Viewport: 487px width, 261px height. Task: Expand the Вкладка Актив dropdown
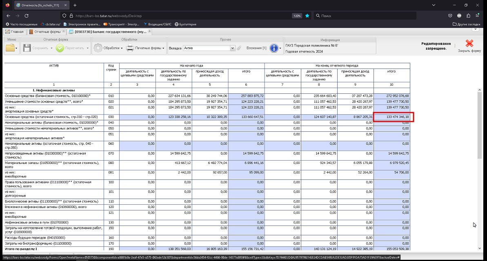[232, 48]
